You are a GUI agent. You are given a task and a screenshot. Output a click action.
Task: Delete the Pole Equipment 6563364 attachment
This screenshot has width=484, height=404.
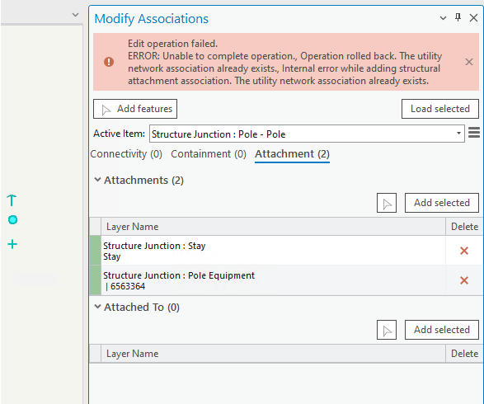point(464,280)
